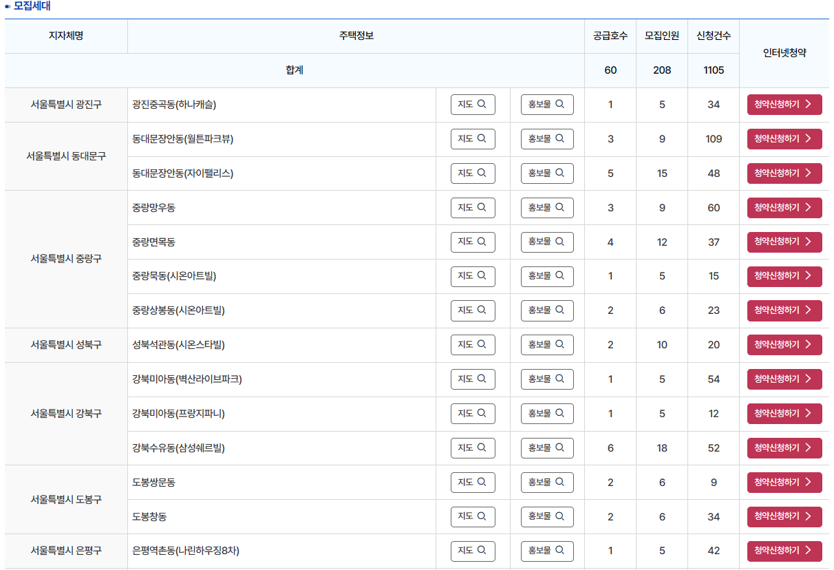Open 지도 for 중랑상봉동(시온아트빌)
Image resolution: width=834 pixels, height=570 pixels.
click(x=473, y=310)
